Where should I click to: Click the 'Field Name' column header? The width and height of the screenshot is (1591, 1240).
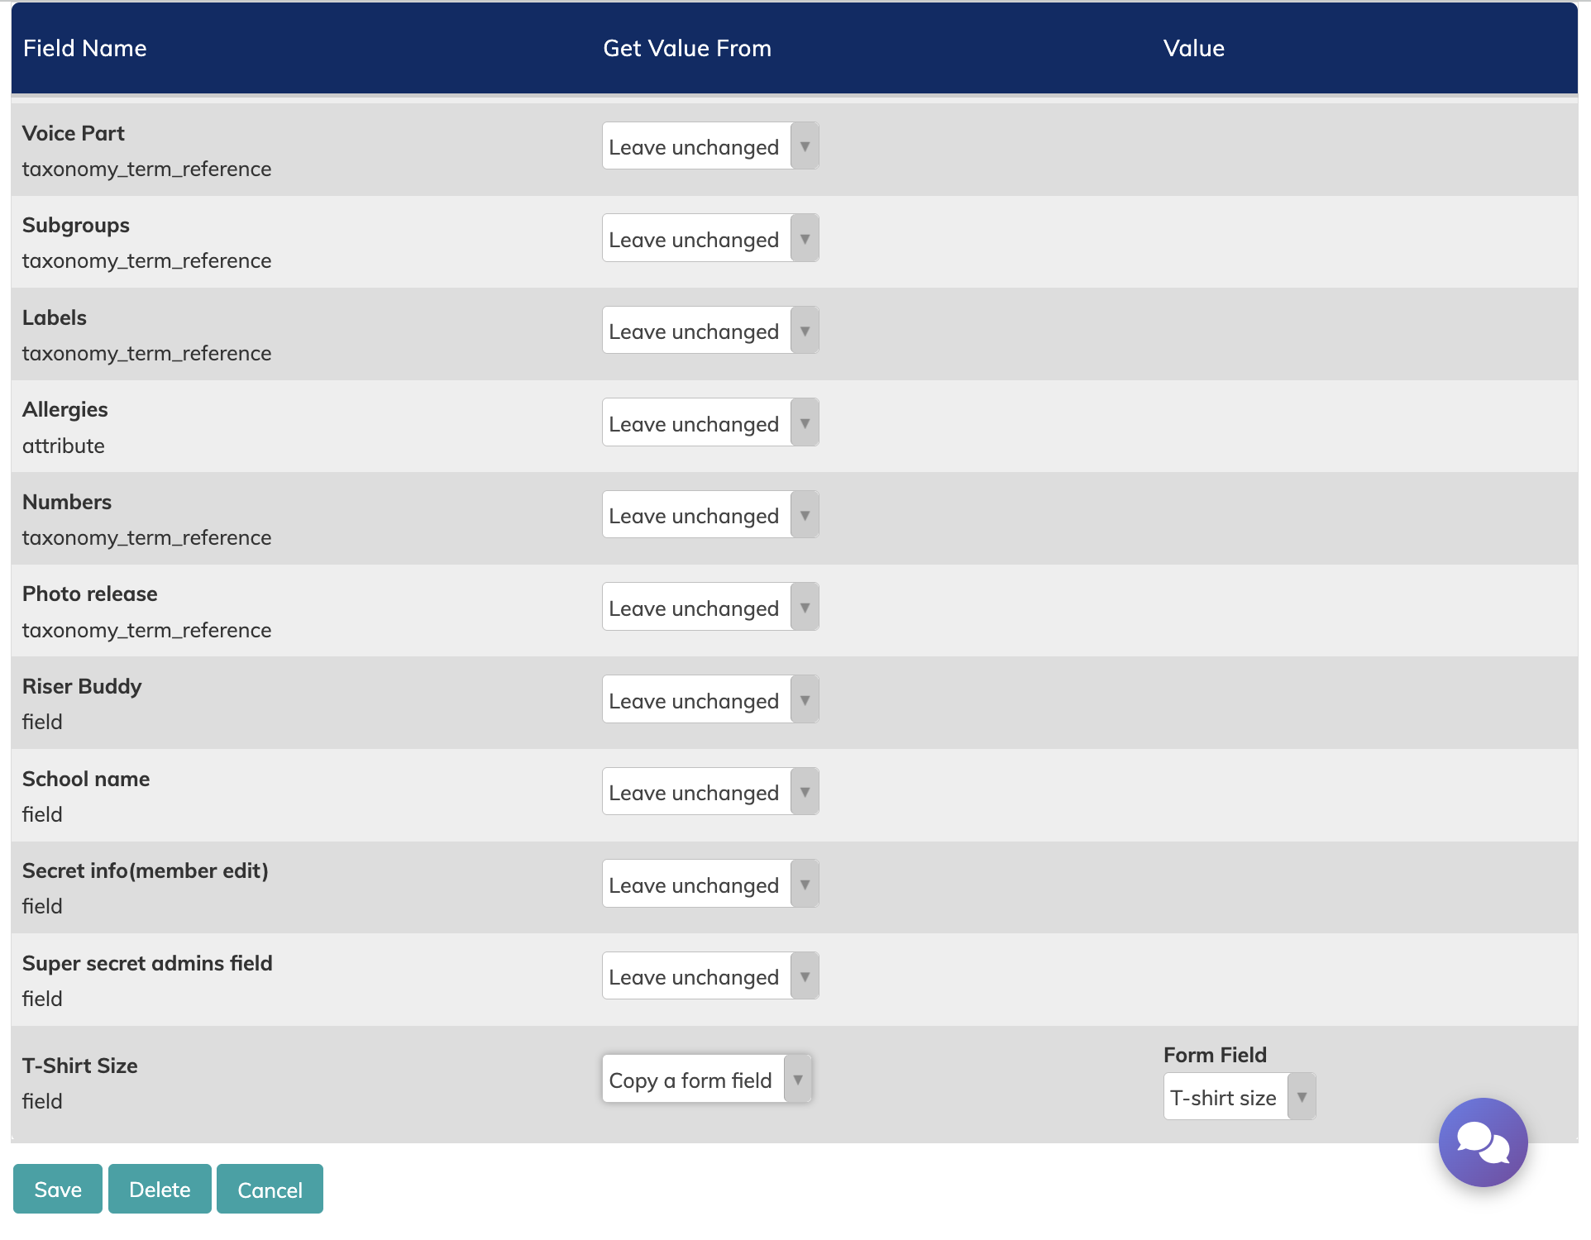(84, 48)
